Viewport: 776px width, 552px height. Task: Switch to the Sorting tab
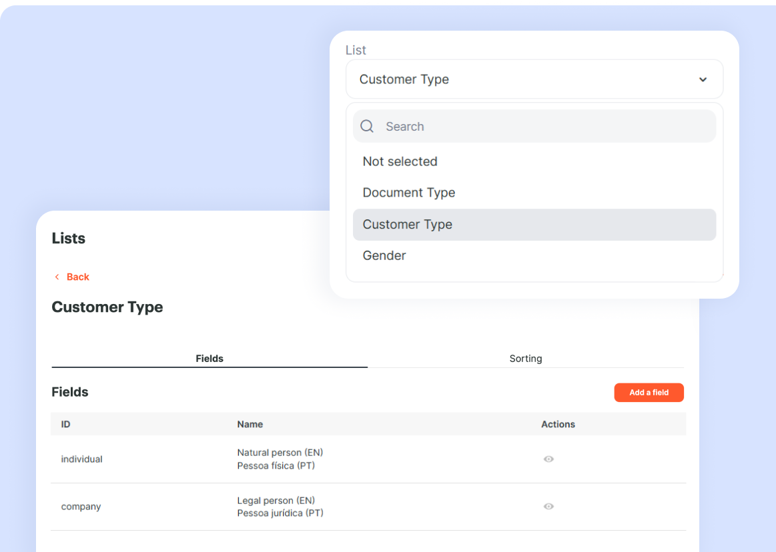(x=526, y=359)
